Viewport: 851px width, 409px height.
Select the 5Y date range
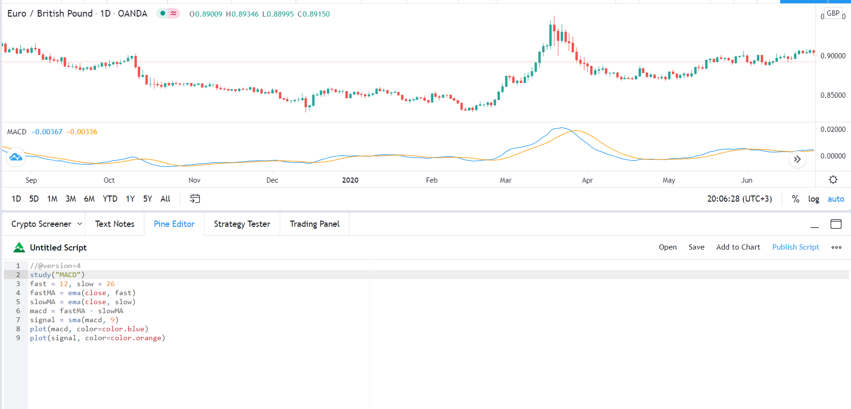(148, 199)
